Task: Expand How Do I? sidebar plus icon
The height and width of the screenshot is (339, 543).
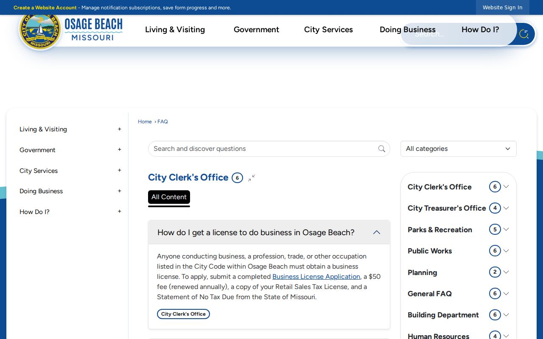Action: [120, 211]
